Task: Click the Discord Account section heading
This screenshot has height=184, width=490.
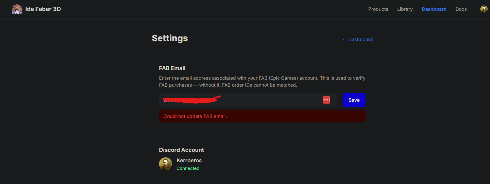Action: (181, 150)
